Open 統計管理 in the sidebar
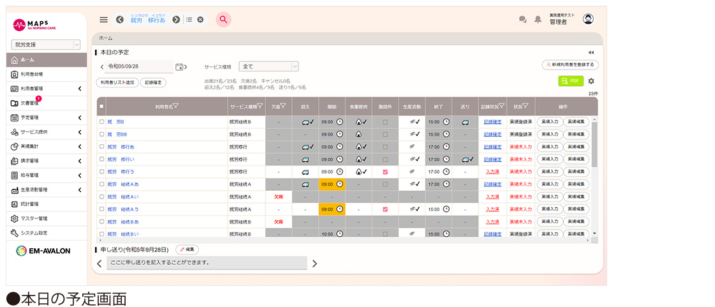The image size is (715, 307). 46,204
